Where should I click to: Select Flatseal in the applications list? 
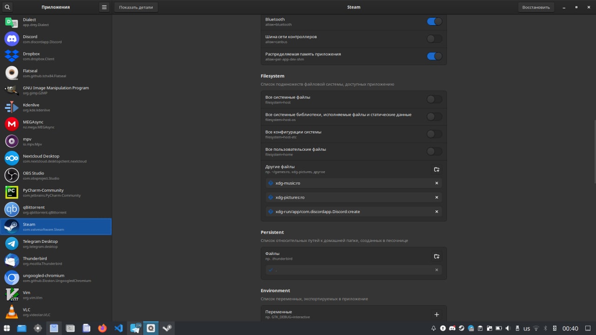pyautogui.click(x=56, y=73)
